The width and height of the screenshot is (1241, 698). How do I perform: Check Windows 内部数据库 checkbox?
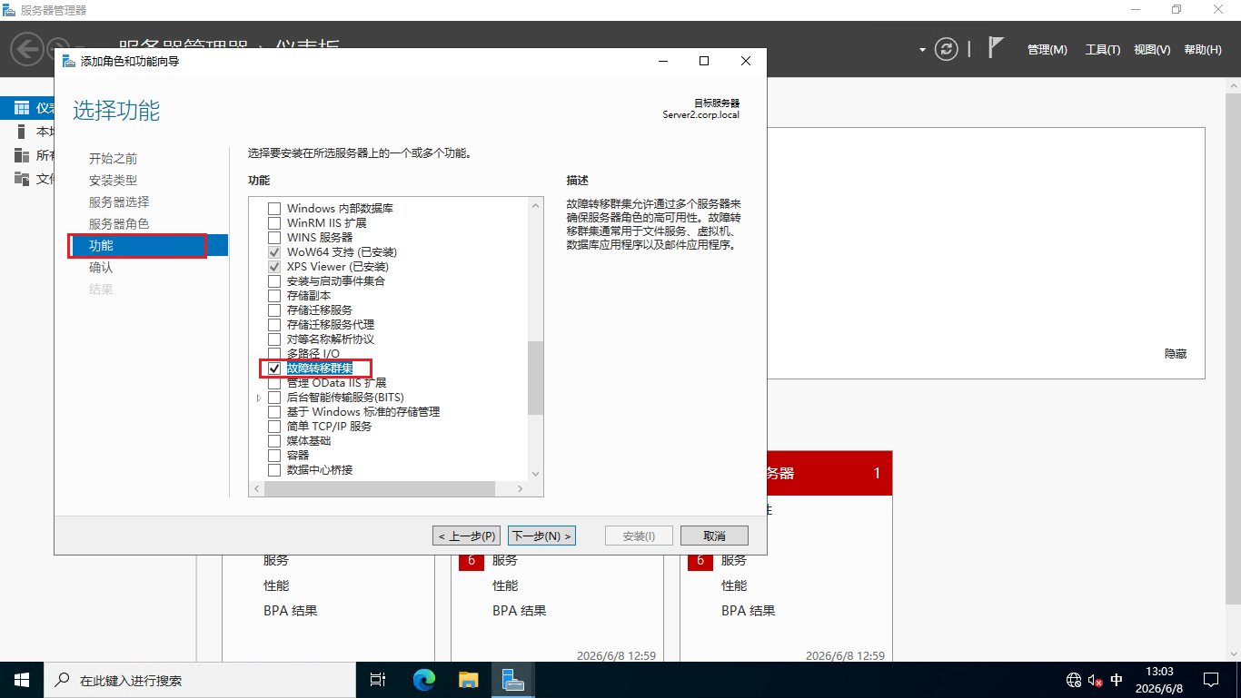[274, 209]
